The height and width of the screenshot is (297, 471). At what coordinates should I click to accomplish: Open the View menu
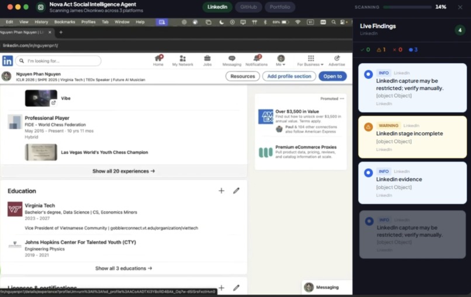click(24, 22)
